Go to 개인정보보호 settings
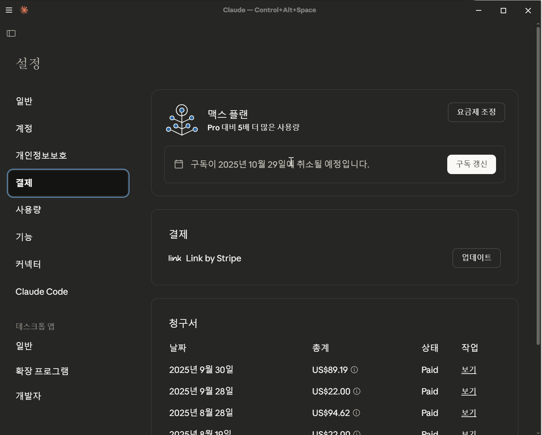 pos(41,155)
